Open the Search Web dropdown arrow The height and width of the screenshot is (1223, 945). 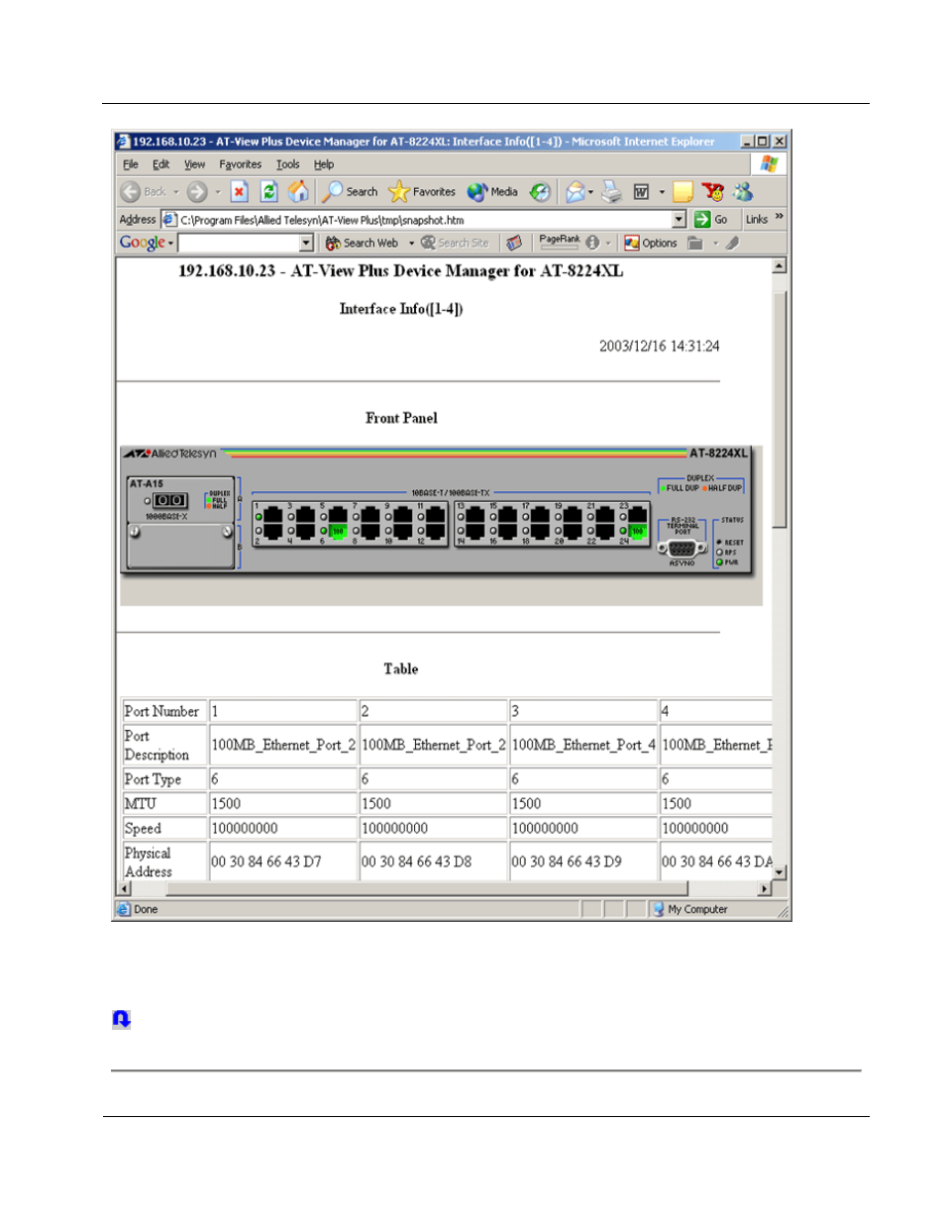pos(411,243)
